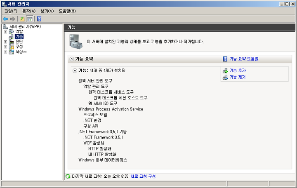Select the 역할 tree item label
Image resolution: width=297 pixels, height=188 pixels.
pos(19,32)
